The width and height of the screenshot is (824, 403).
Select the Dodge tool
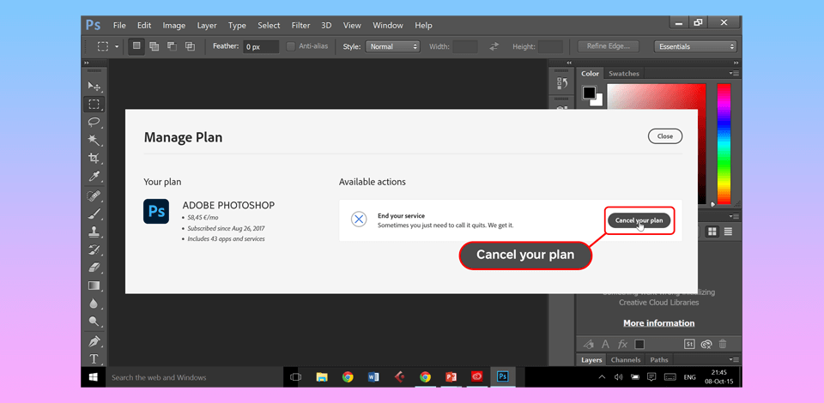[x=94, y=322]
